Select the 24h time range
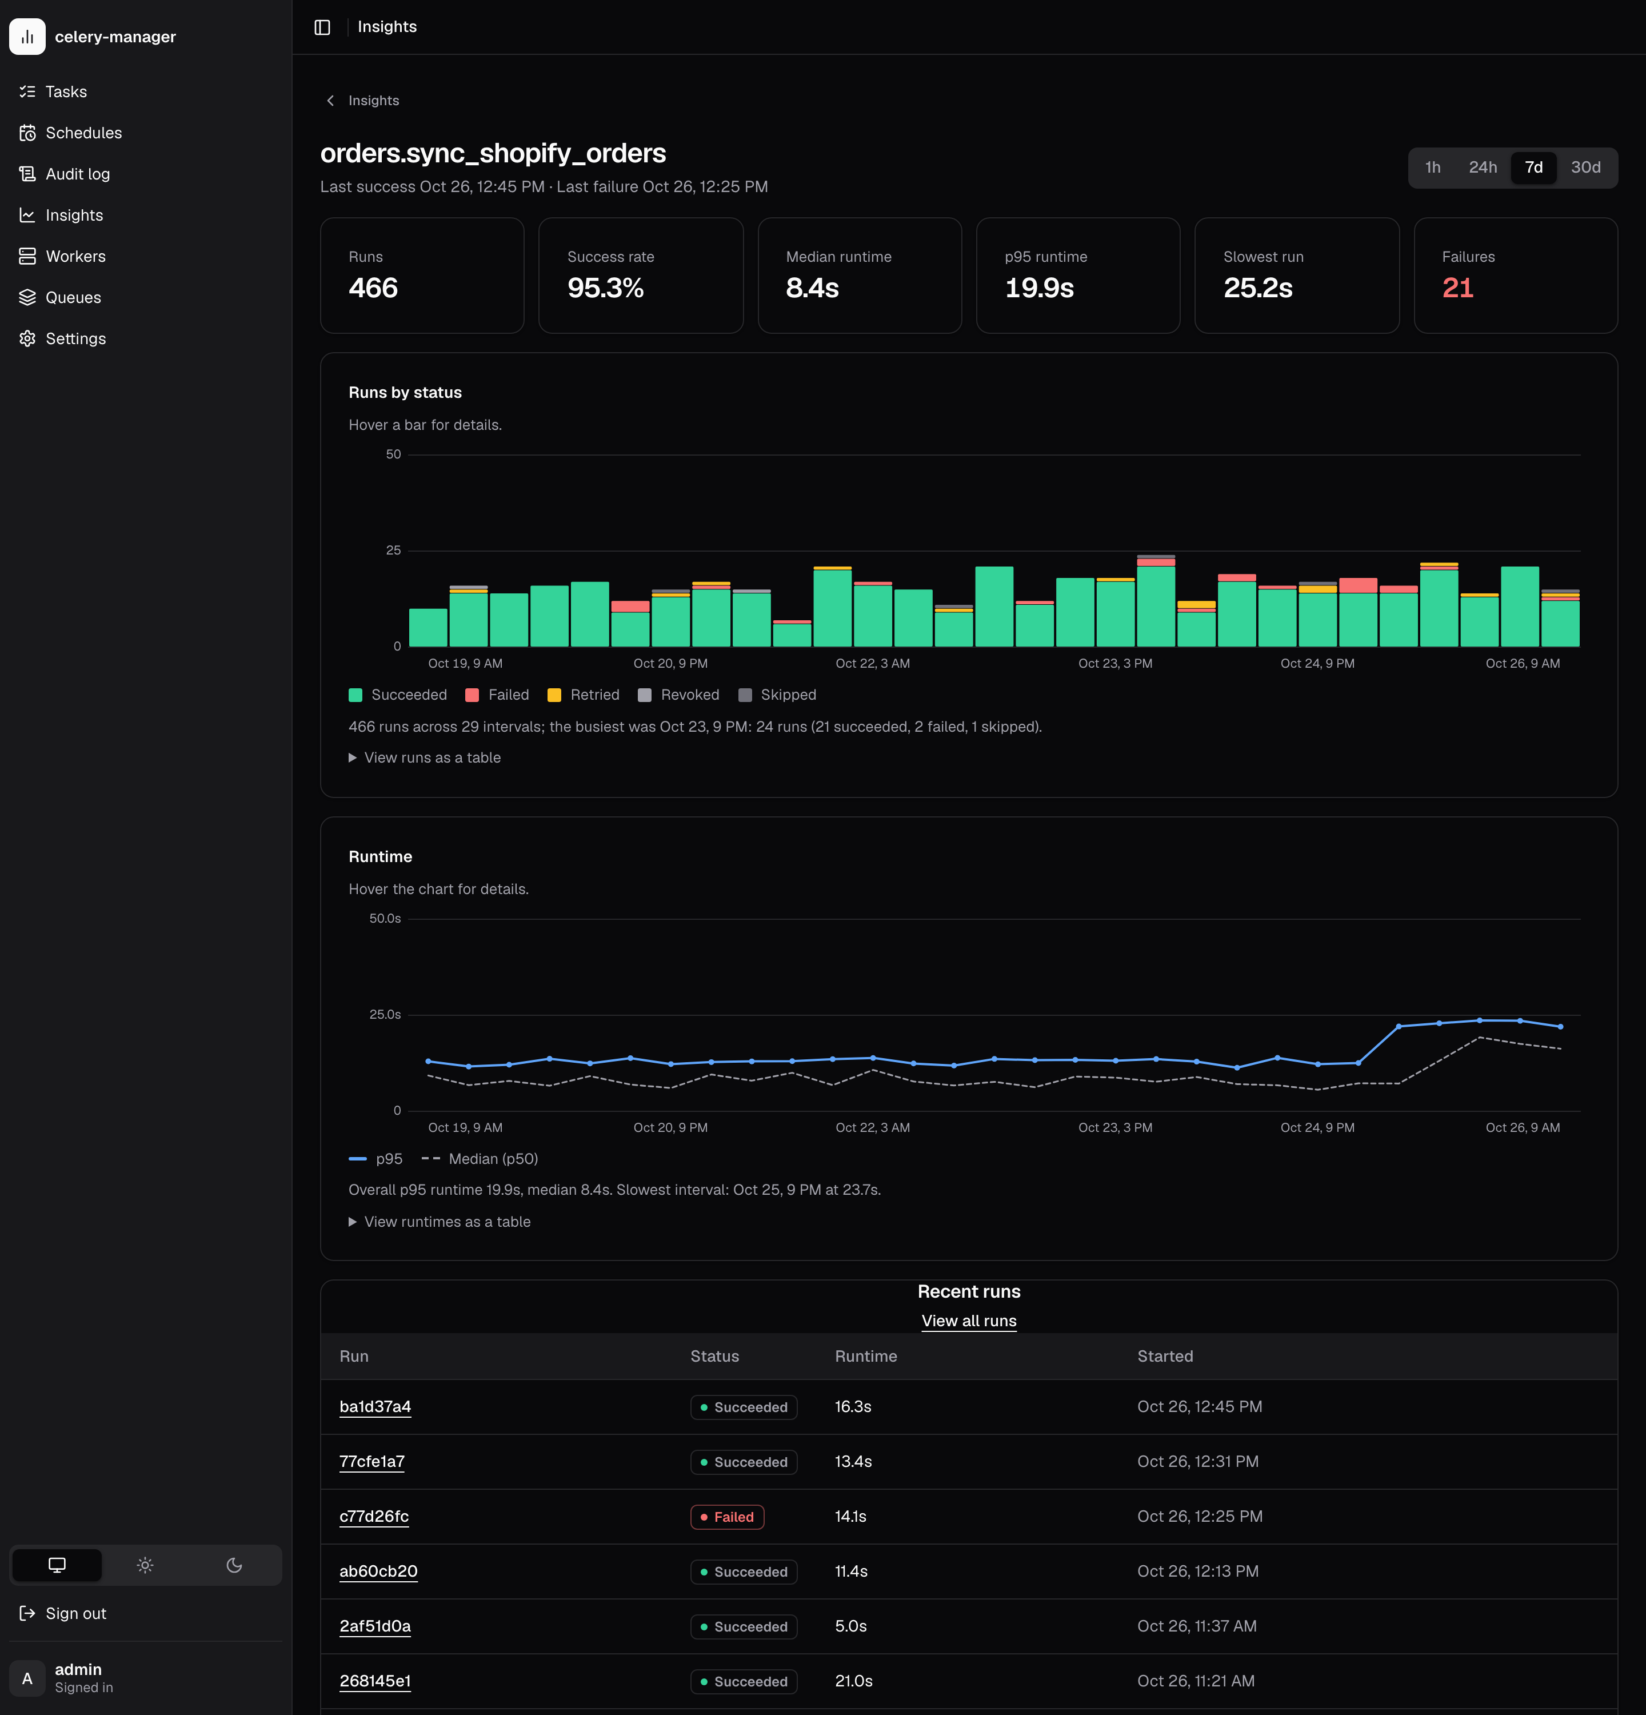 (1483, 167)
